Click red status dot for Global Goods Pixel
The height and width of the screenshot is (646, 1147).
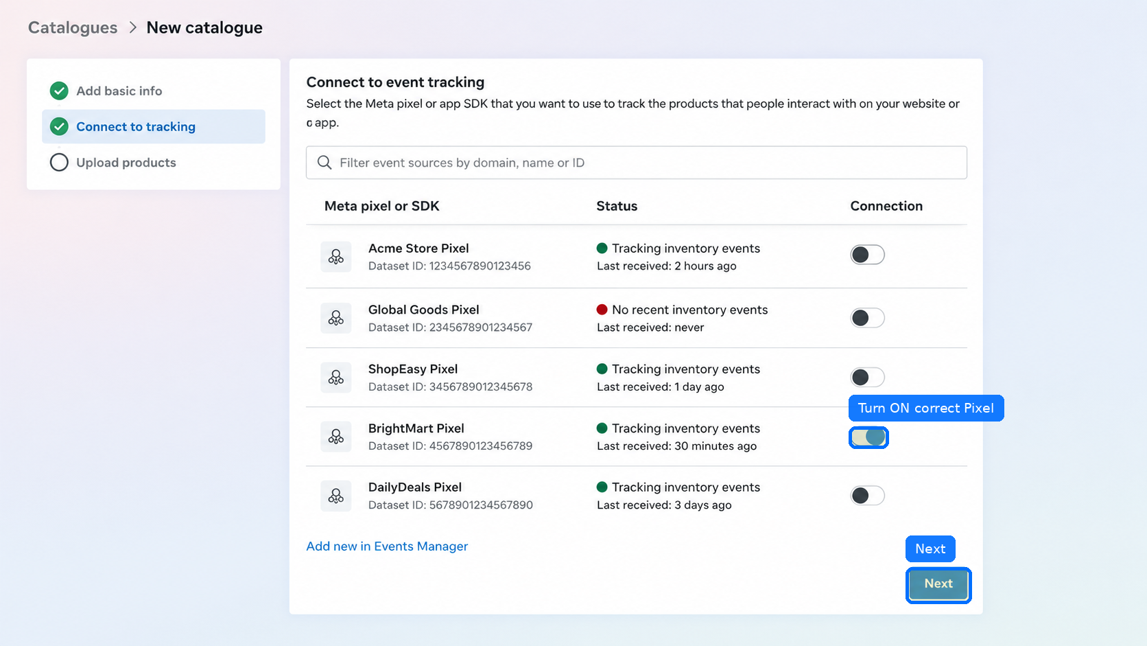[x=602, y=310]
